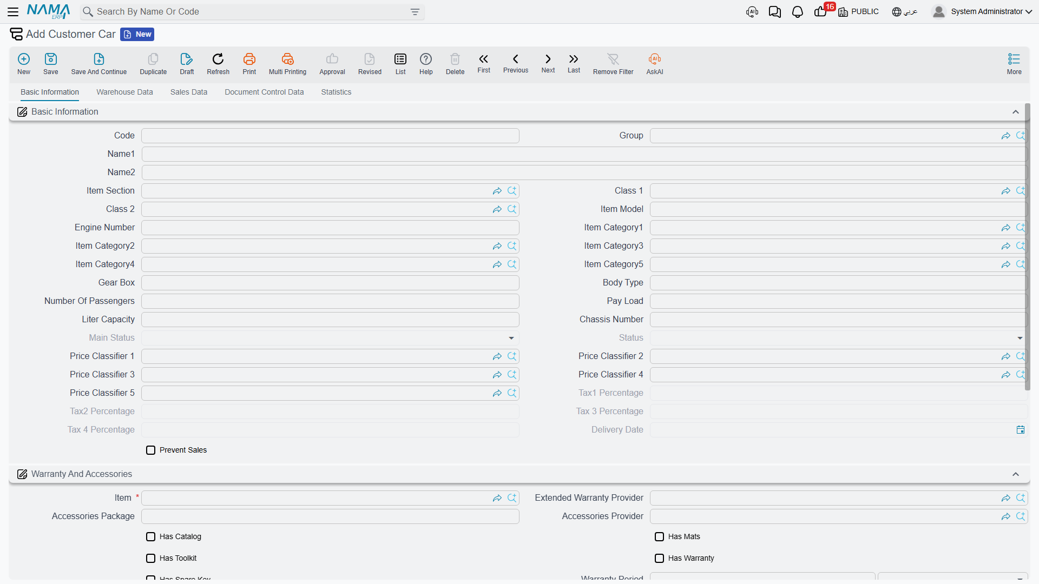Collapse the Basic Information section
Image resolution: width=1039 pixels, height=584 pixels.
click(1016, 112)
